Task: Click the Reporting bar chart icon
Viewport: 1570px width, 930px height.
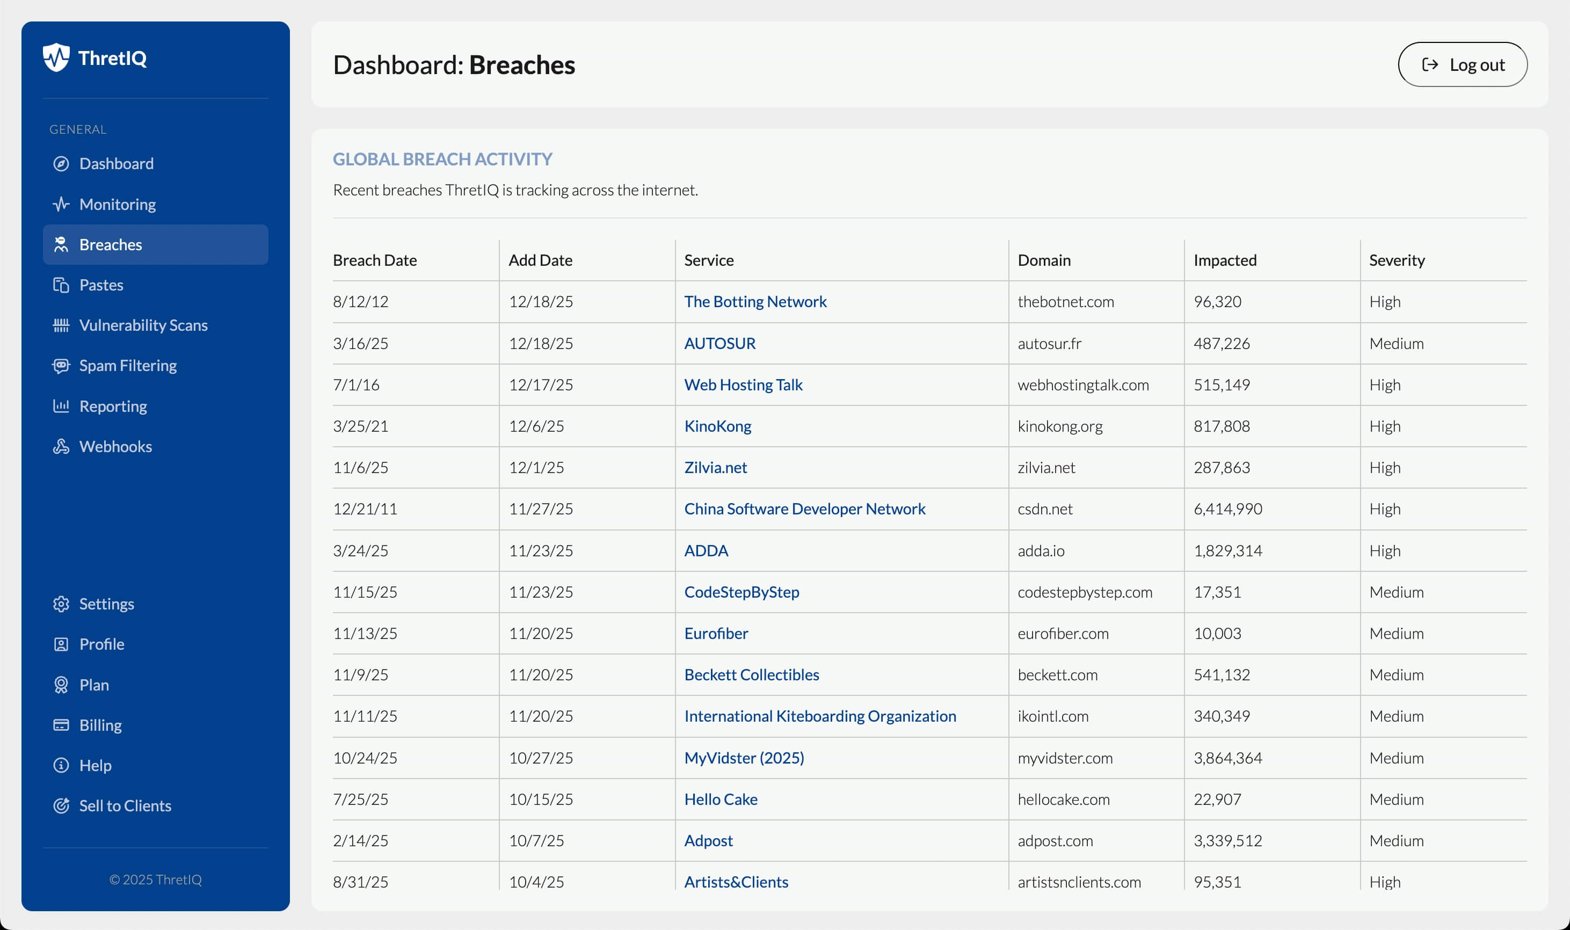Action: point(61,406)
